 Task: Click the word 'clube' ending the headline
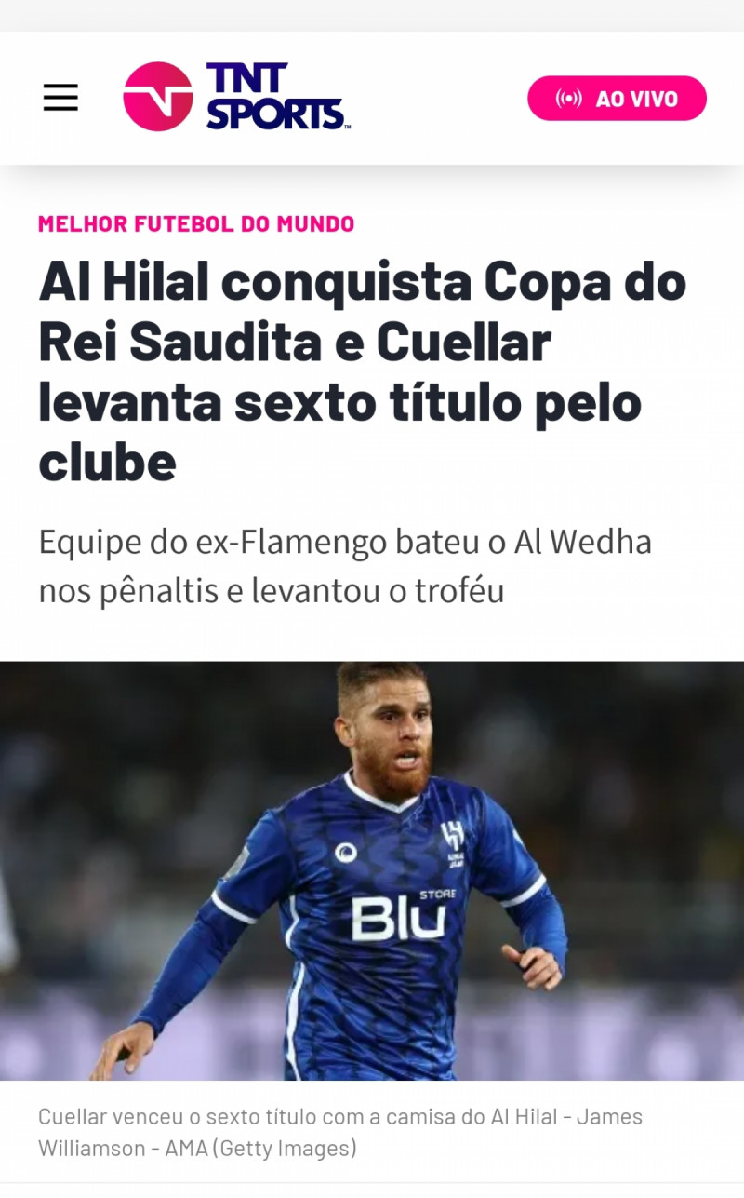point(107,462)
